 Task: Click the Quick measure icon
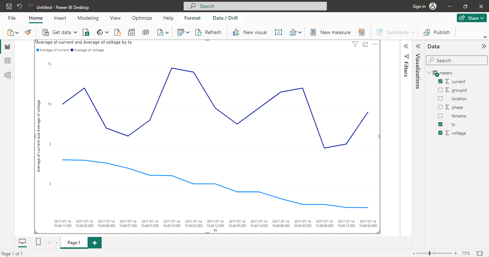(361, 32)
